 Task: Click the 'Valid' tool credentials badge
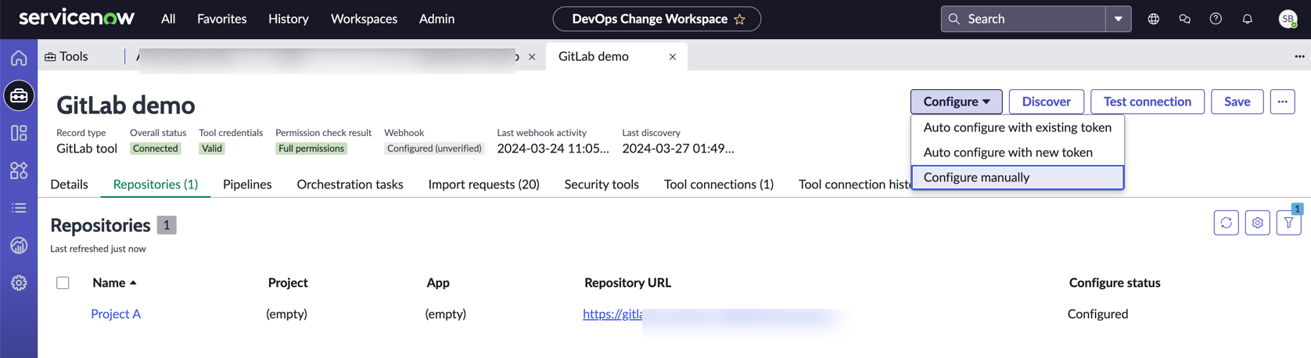pyautogui.click(x=212, y=149)
